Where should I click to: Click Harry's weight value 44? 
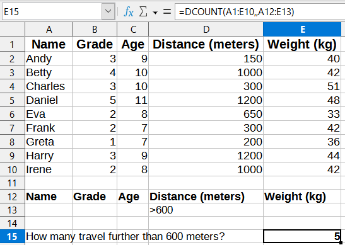click(x=302, y=156)
